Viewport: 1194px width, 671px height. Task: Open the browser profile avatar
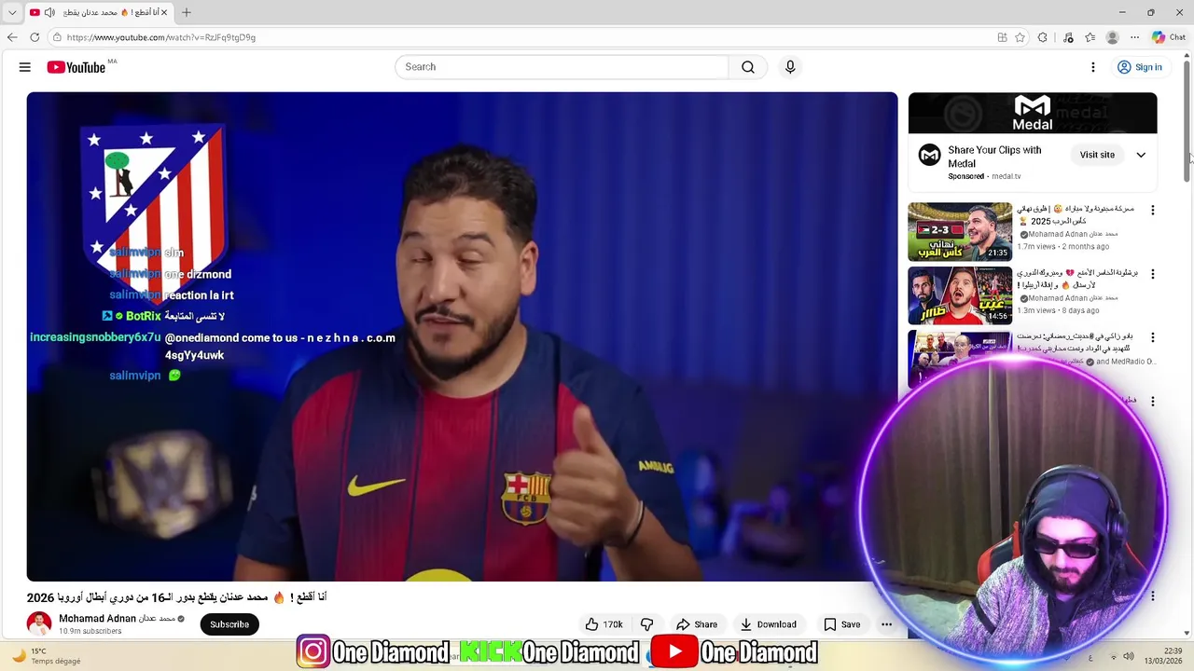click(x=1112, y=37)
